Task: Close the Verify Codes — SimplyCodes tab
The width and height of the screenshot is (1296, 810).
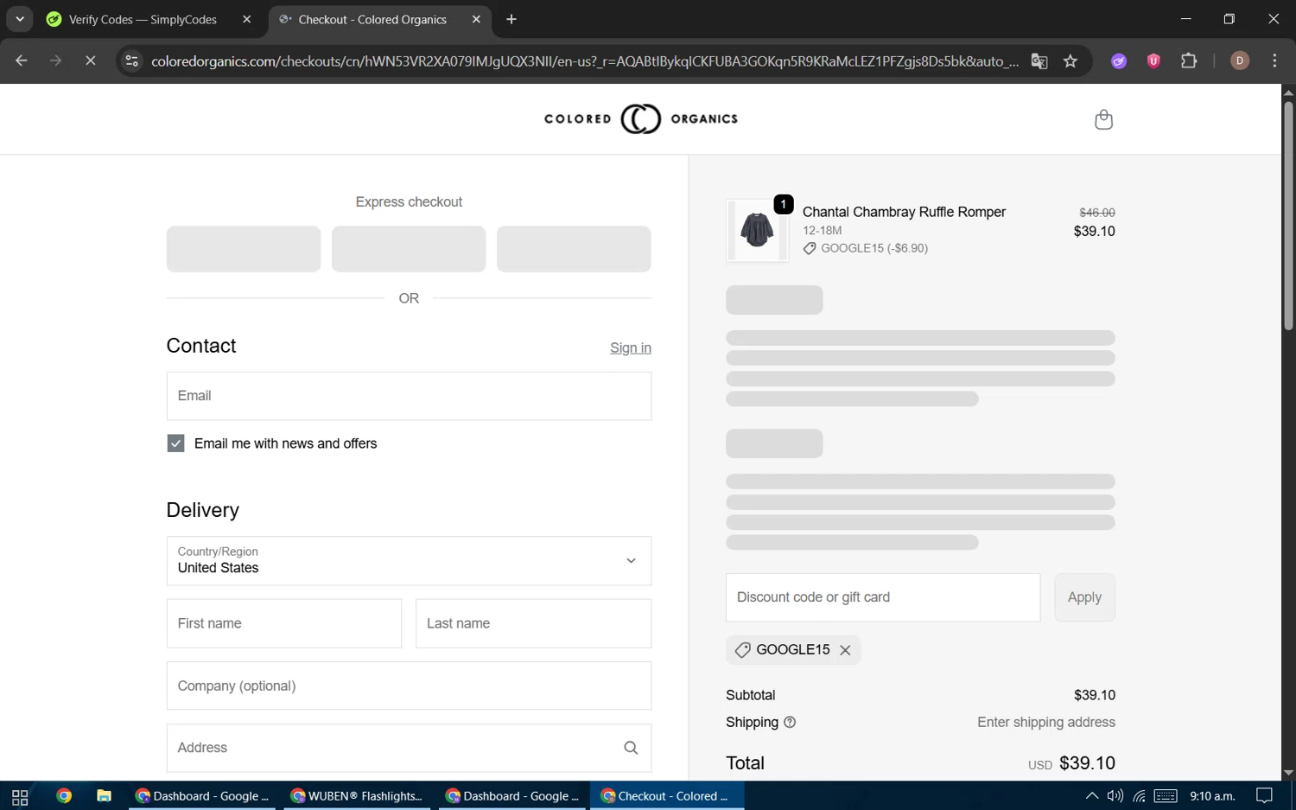Action: click(246, 19)
